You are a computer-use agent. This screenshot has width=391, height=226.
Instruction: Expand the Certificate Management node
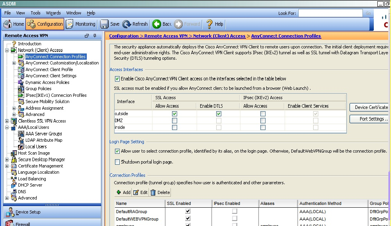coord(7,166)
